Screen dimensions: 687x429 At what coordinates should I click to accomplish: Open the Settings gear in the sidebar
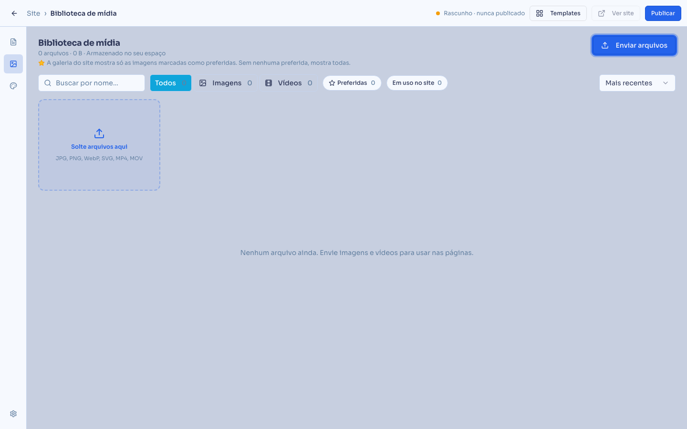click(x=13, y=414)
